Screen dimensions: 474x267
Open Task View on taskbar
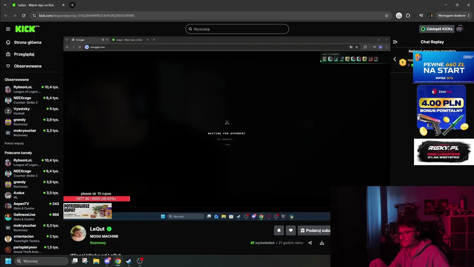pos(74,261)
